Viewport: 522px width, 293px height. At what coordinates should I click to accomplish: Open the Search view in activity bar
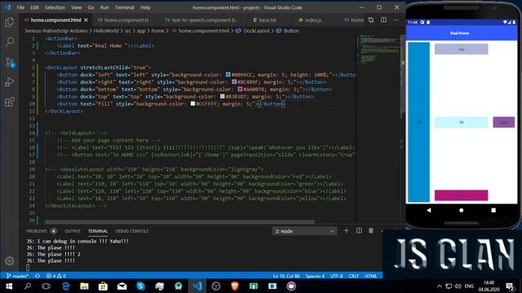pyautogui.click(x=10, y=42)
